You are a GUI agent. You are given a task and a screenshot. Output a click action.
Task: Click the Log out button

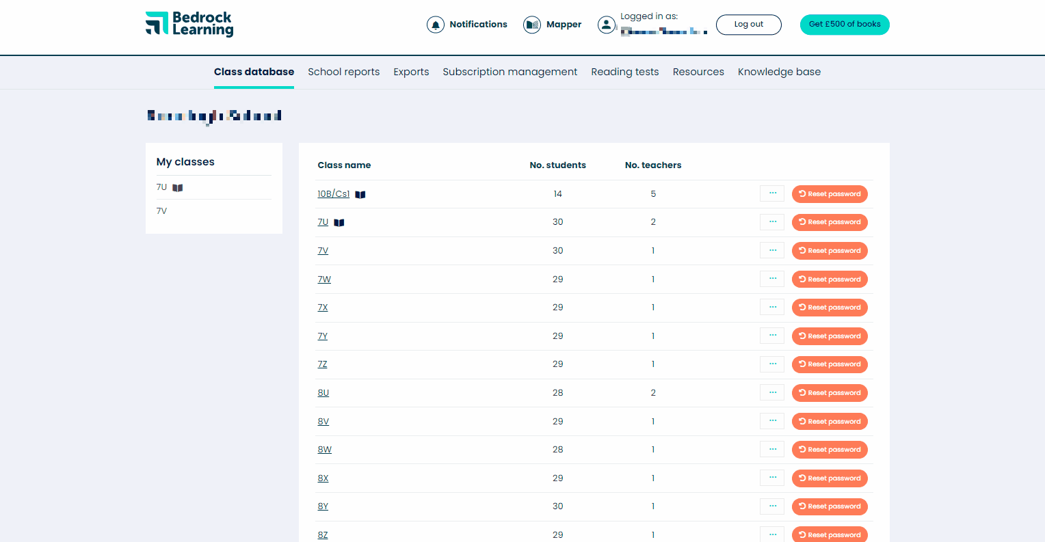pos(749,25)
